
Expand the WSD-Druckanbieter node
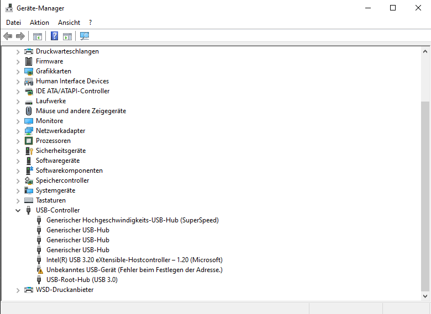pos(18,290)
